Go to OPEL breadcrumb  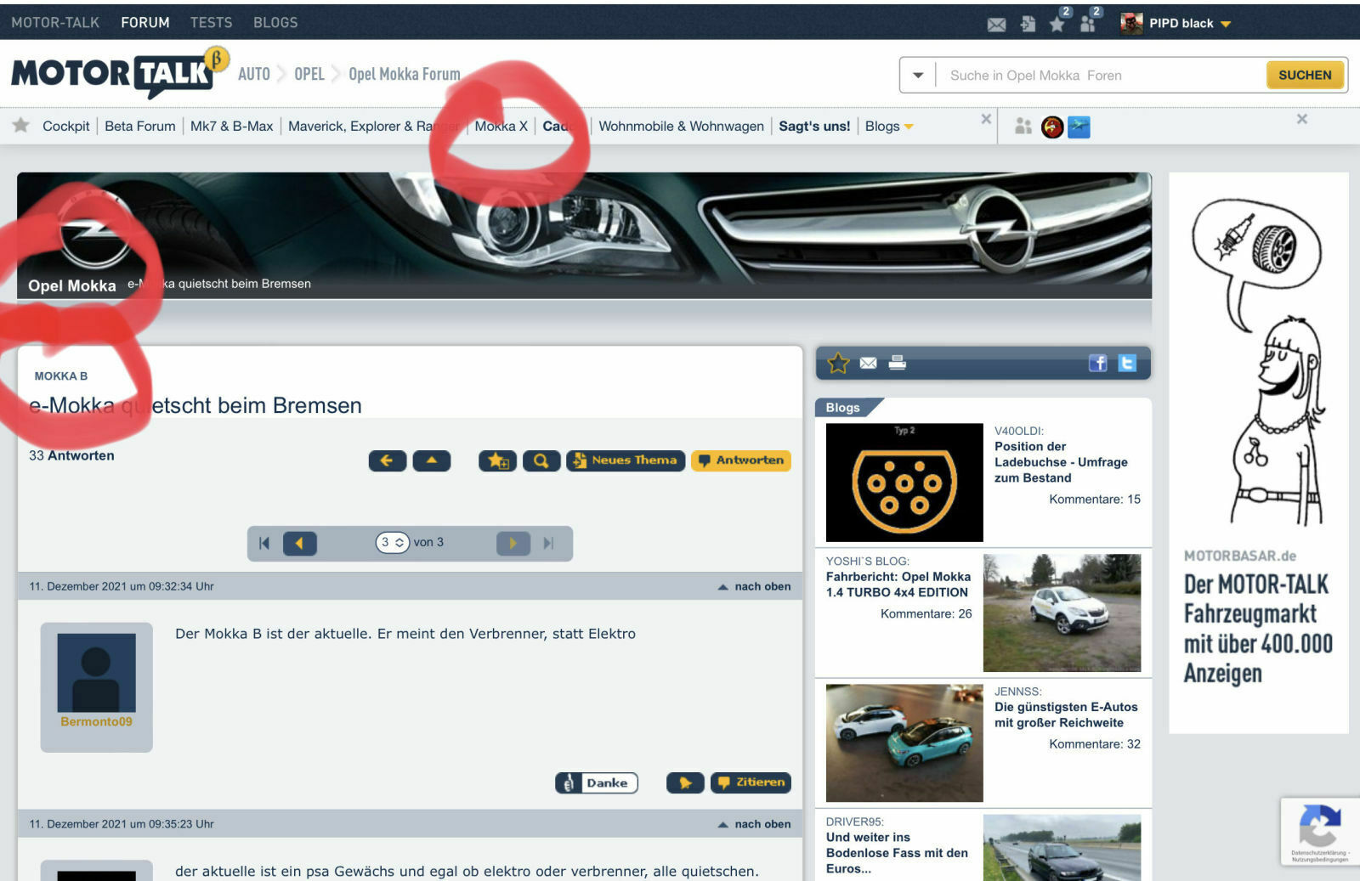click(309, 75)
